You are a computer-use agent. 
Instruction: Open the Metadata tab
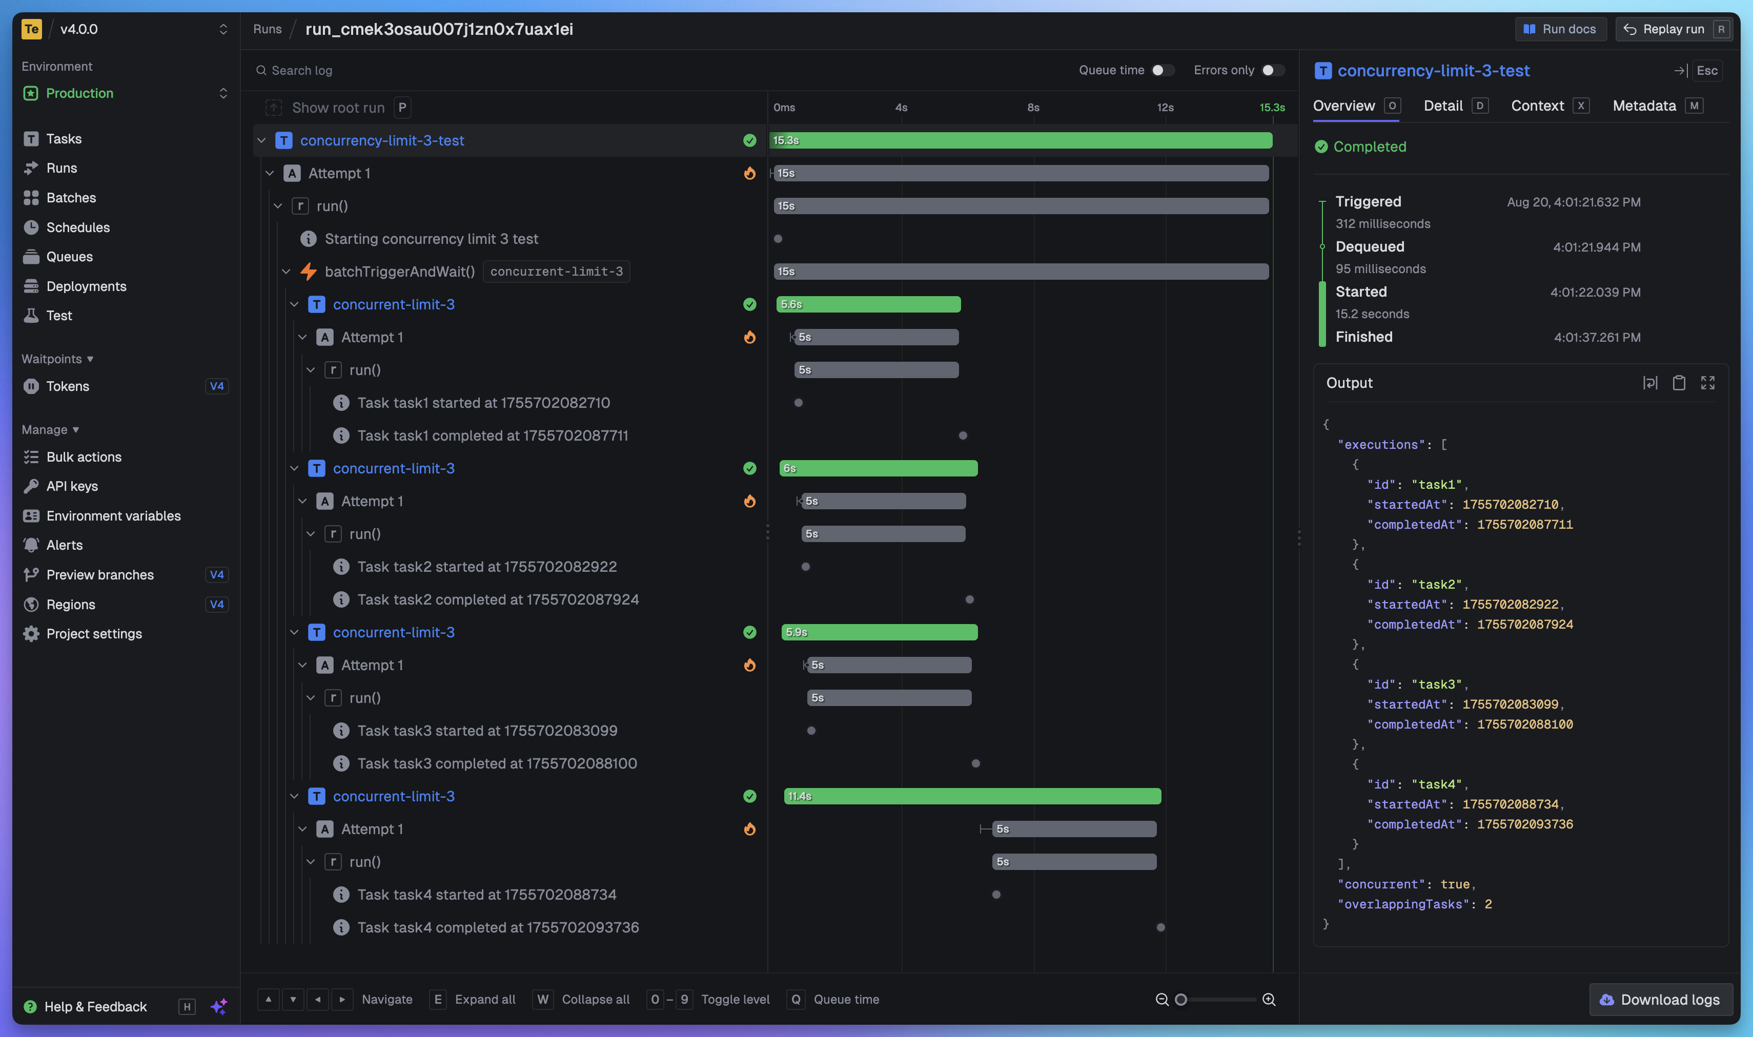click(1644, 106)
